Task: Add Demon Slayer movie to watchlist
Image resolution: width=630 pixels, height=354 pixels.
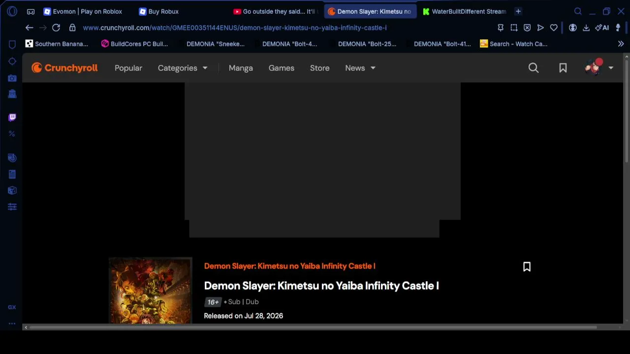Action: click(527, 266)
